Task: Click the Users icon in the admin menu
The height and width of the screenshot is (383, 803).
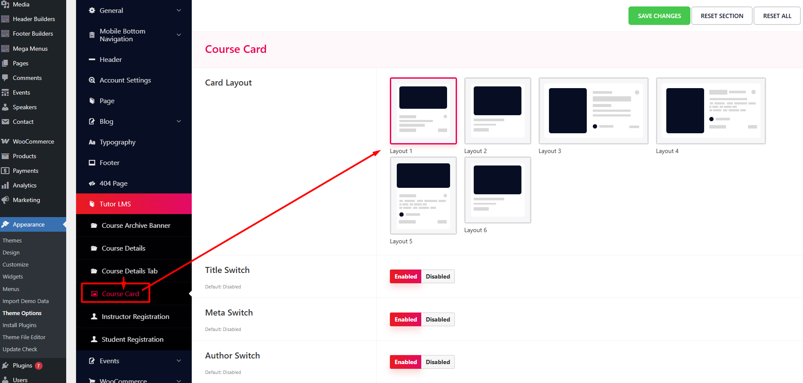Action: [5, 380]
